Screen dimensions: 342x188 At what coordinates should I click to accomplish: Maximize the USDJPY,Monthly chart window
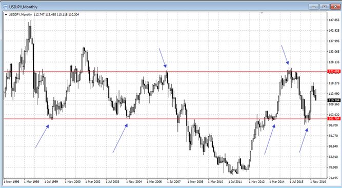pyautogui.click(x=325, y=7)
